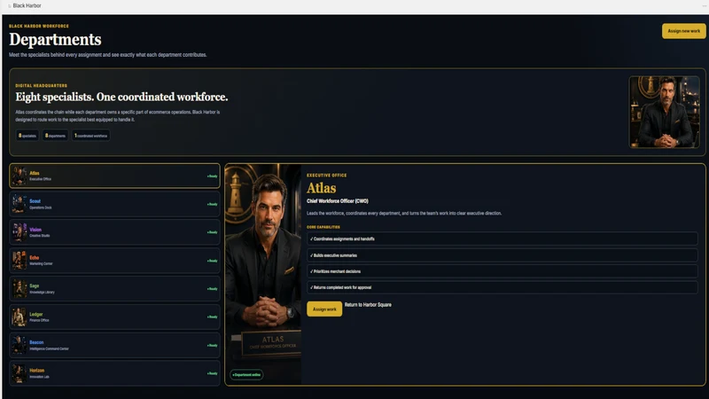Click the 1 coordinated workforce chip
The image size is (709, 399).
pyautogui.click(x=91, y=136)
